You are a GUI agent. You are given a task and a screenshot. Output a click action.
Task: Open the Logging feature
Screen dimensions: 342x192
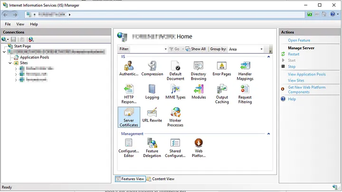152,92
